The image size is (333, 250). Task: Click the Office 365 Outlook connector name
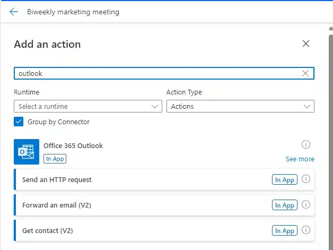pos(73,145)
